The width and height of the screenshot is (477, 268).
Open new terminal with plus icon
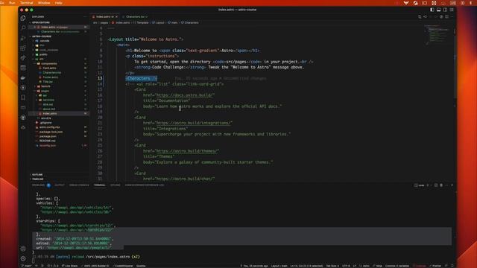click(x=428, y=185)
